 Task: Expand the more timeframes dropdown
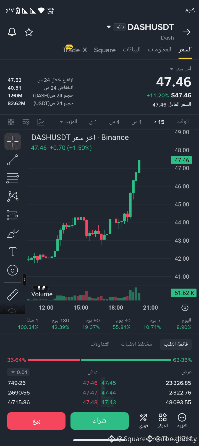pos(68,122)
